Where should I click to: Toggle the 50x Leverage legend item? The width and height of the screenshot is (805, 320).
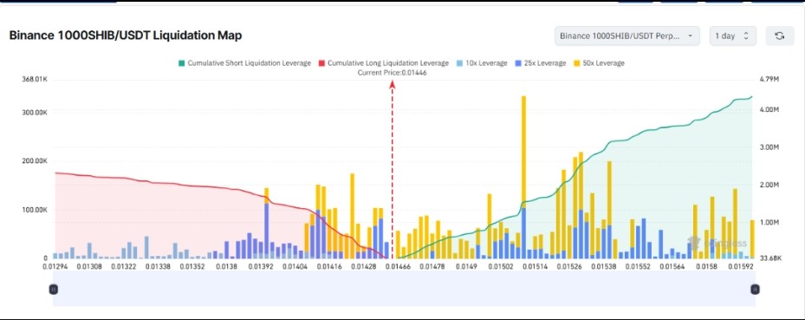(599, 63)
